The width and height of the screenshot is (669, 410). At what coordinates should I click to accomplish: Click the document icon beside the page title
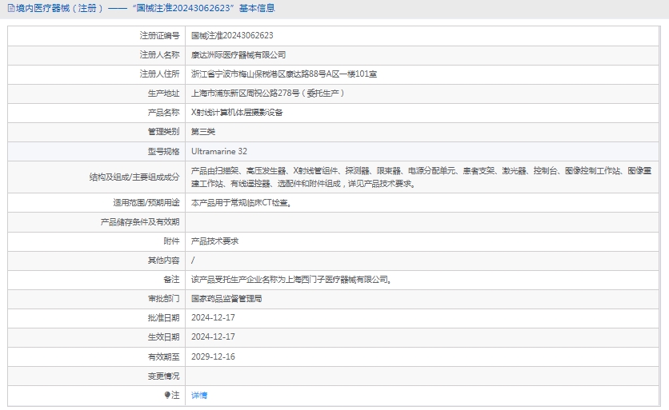coord(10,9)
